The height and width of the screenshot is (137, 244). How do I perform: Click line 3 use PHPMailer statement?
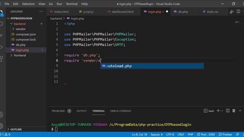coord(100,34)
